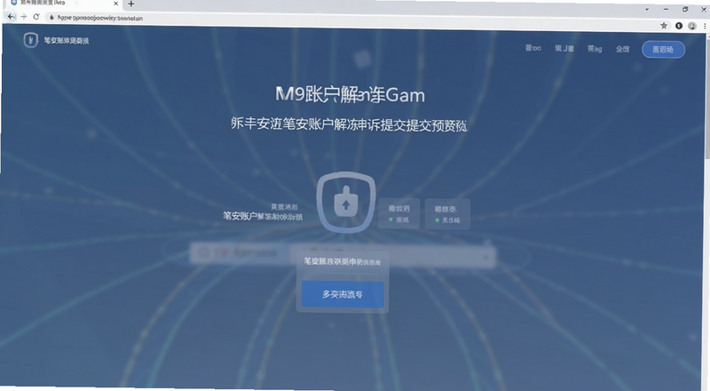Click the lock icon in the address bar
Screen dimensions: 710x391
(x=51, y=18)
